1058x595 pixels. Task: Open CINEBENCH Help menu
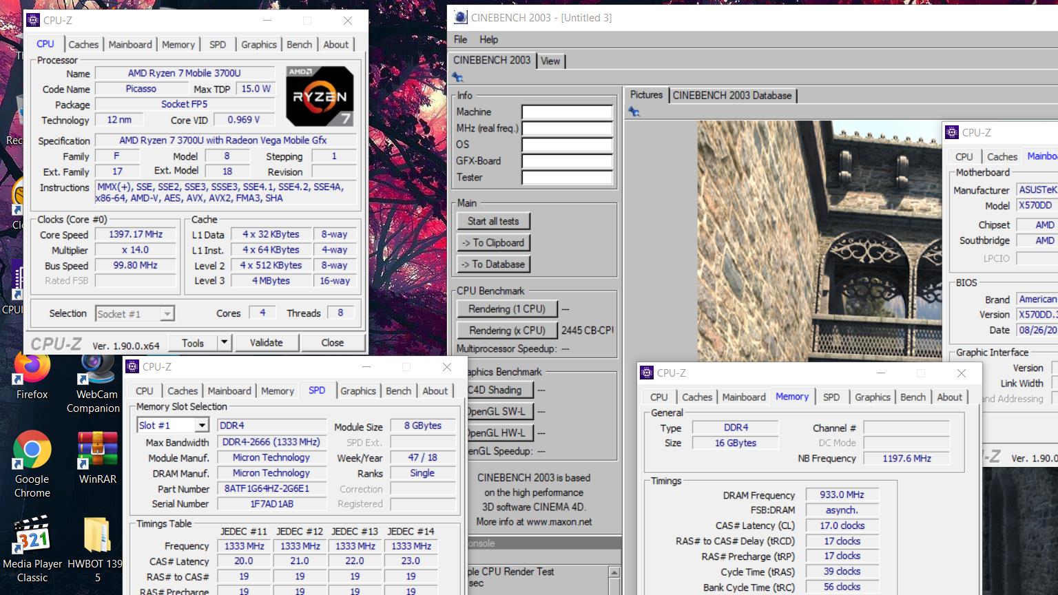pos(488,39)
